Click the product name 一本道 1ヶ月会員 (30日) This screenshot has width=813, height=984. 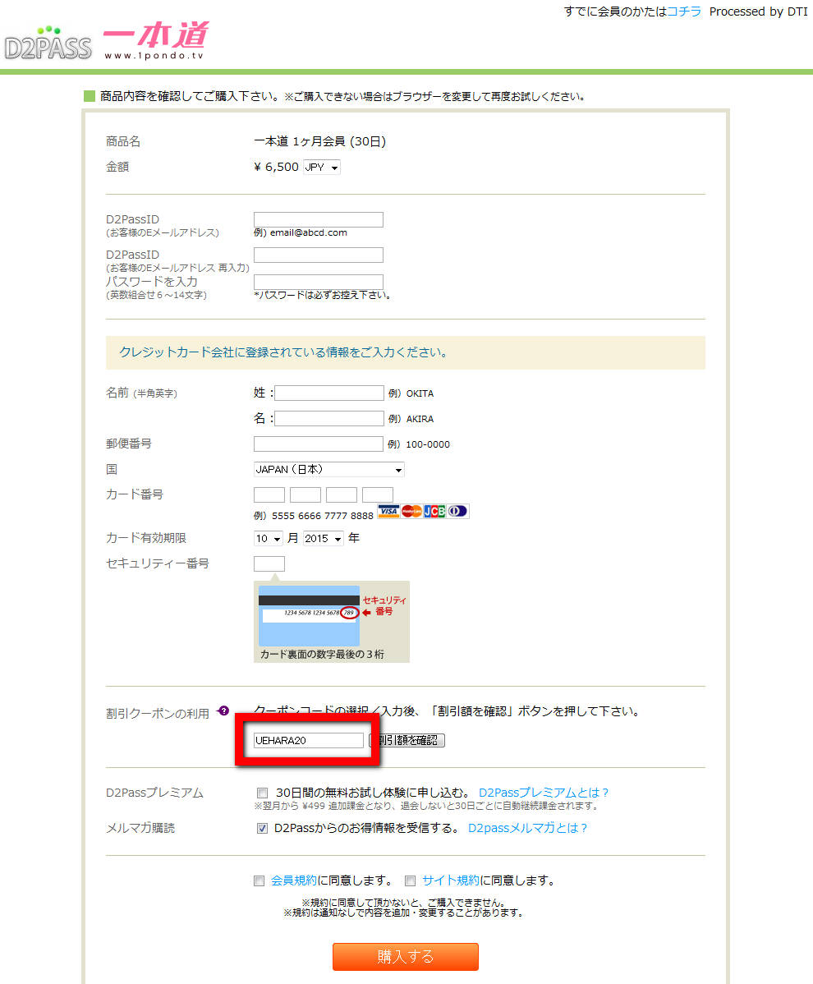click(x=320, y=141)
